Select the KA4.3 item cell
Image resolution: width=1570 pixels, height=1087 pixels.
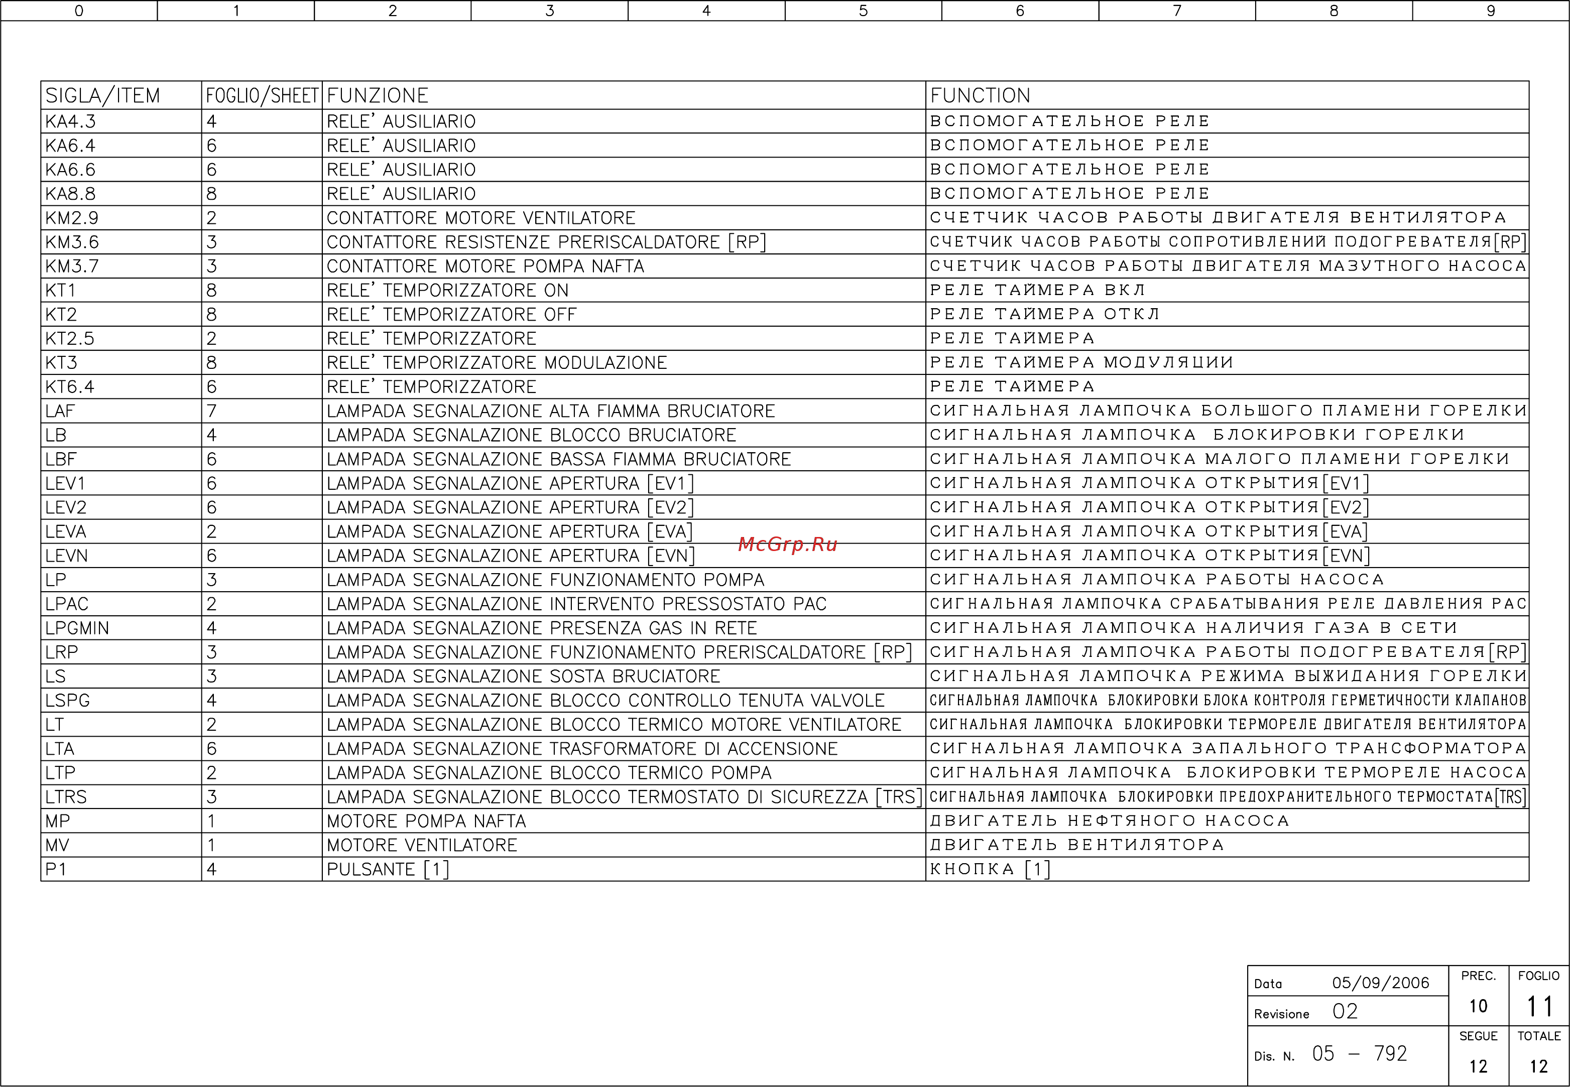pyautogui.click(x=122, y=121)
